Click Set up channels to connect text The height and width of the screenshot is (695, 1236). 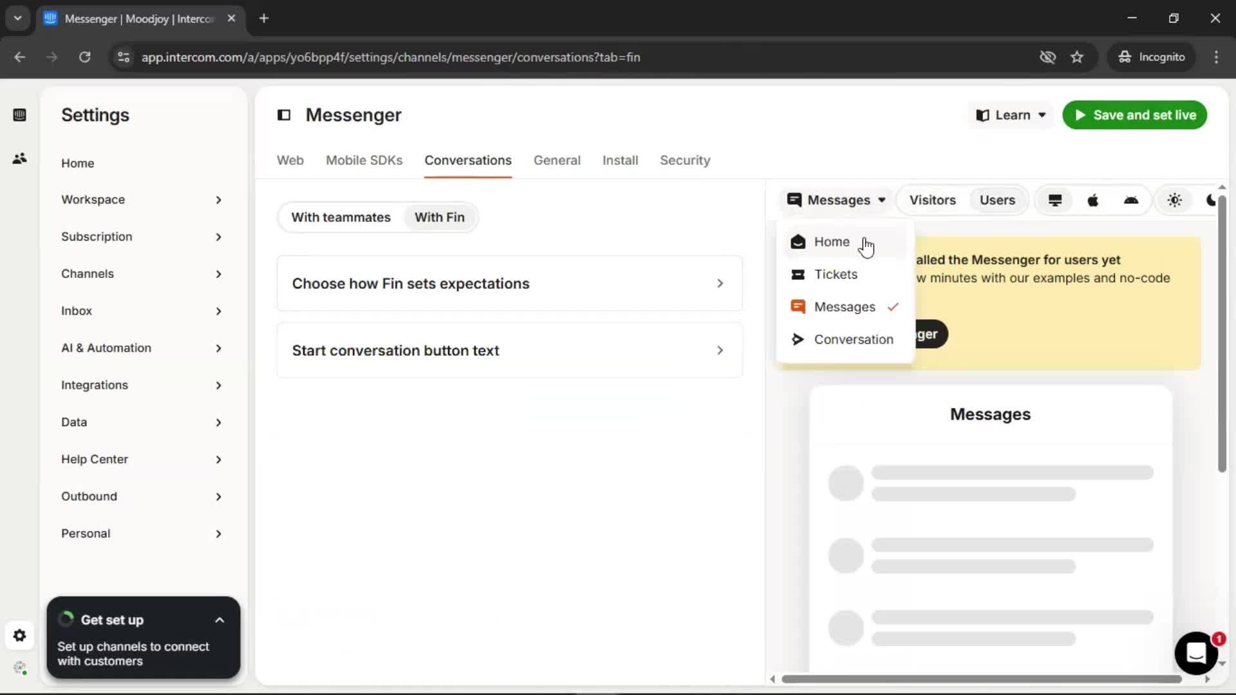tap(133, 654)
